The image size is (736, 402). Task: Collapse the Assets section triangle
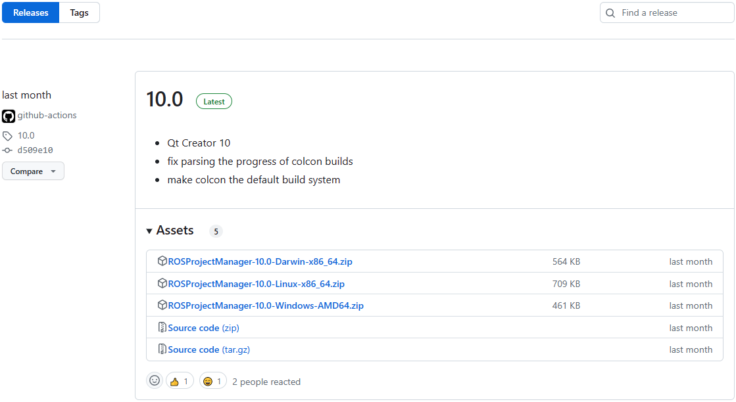(149, 231)
